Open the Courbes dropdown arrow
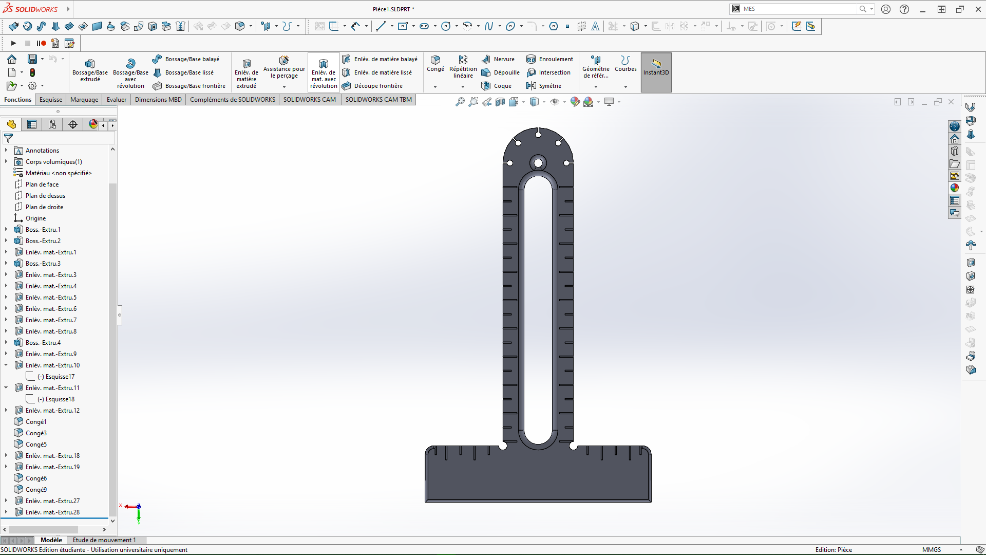 (x=625, y=87)
